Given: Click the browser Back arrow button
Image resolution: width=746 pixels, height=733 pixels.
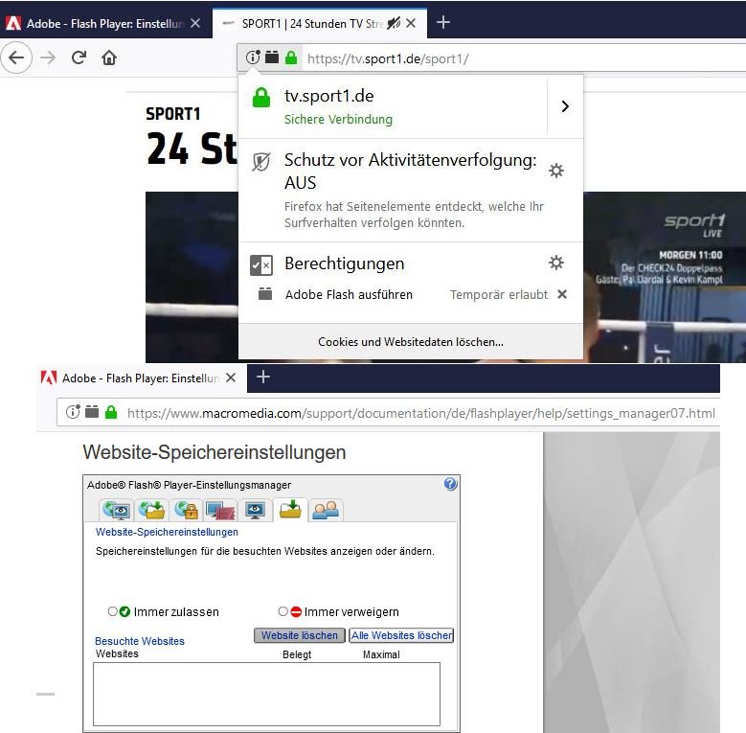Looking at the screenshot, I should (x=16, y=57).
